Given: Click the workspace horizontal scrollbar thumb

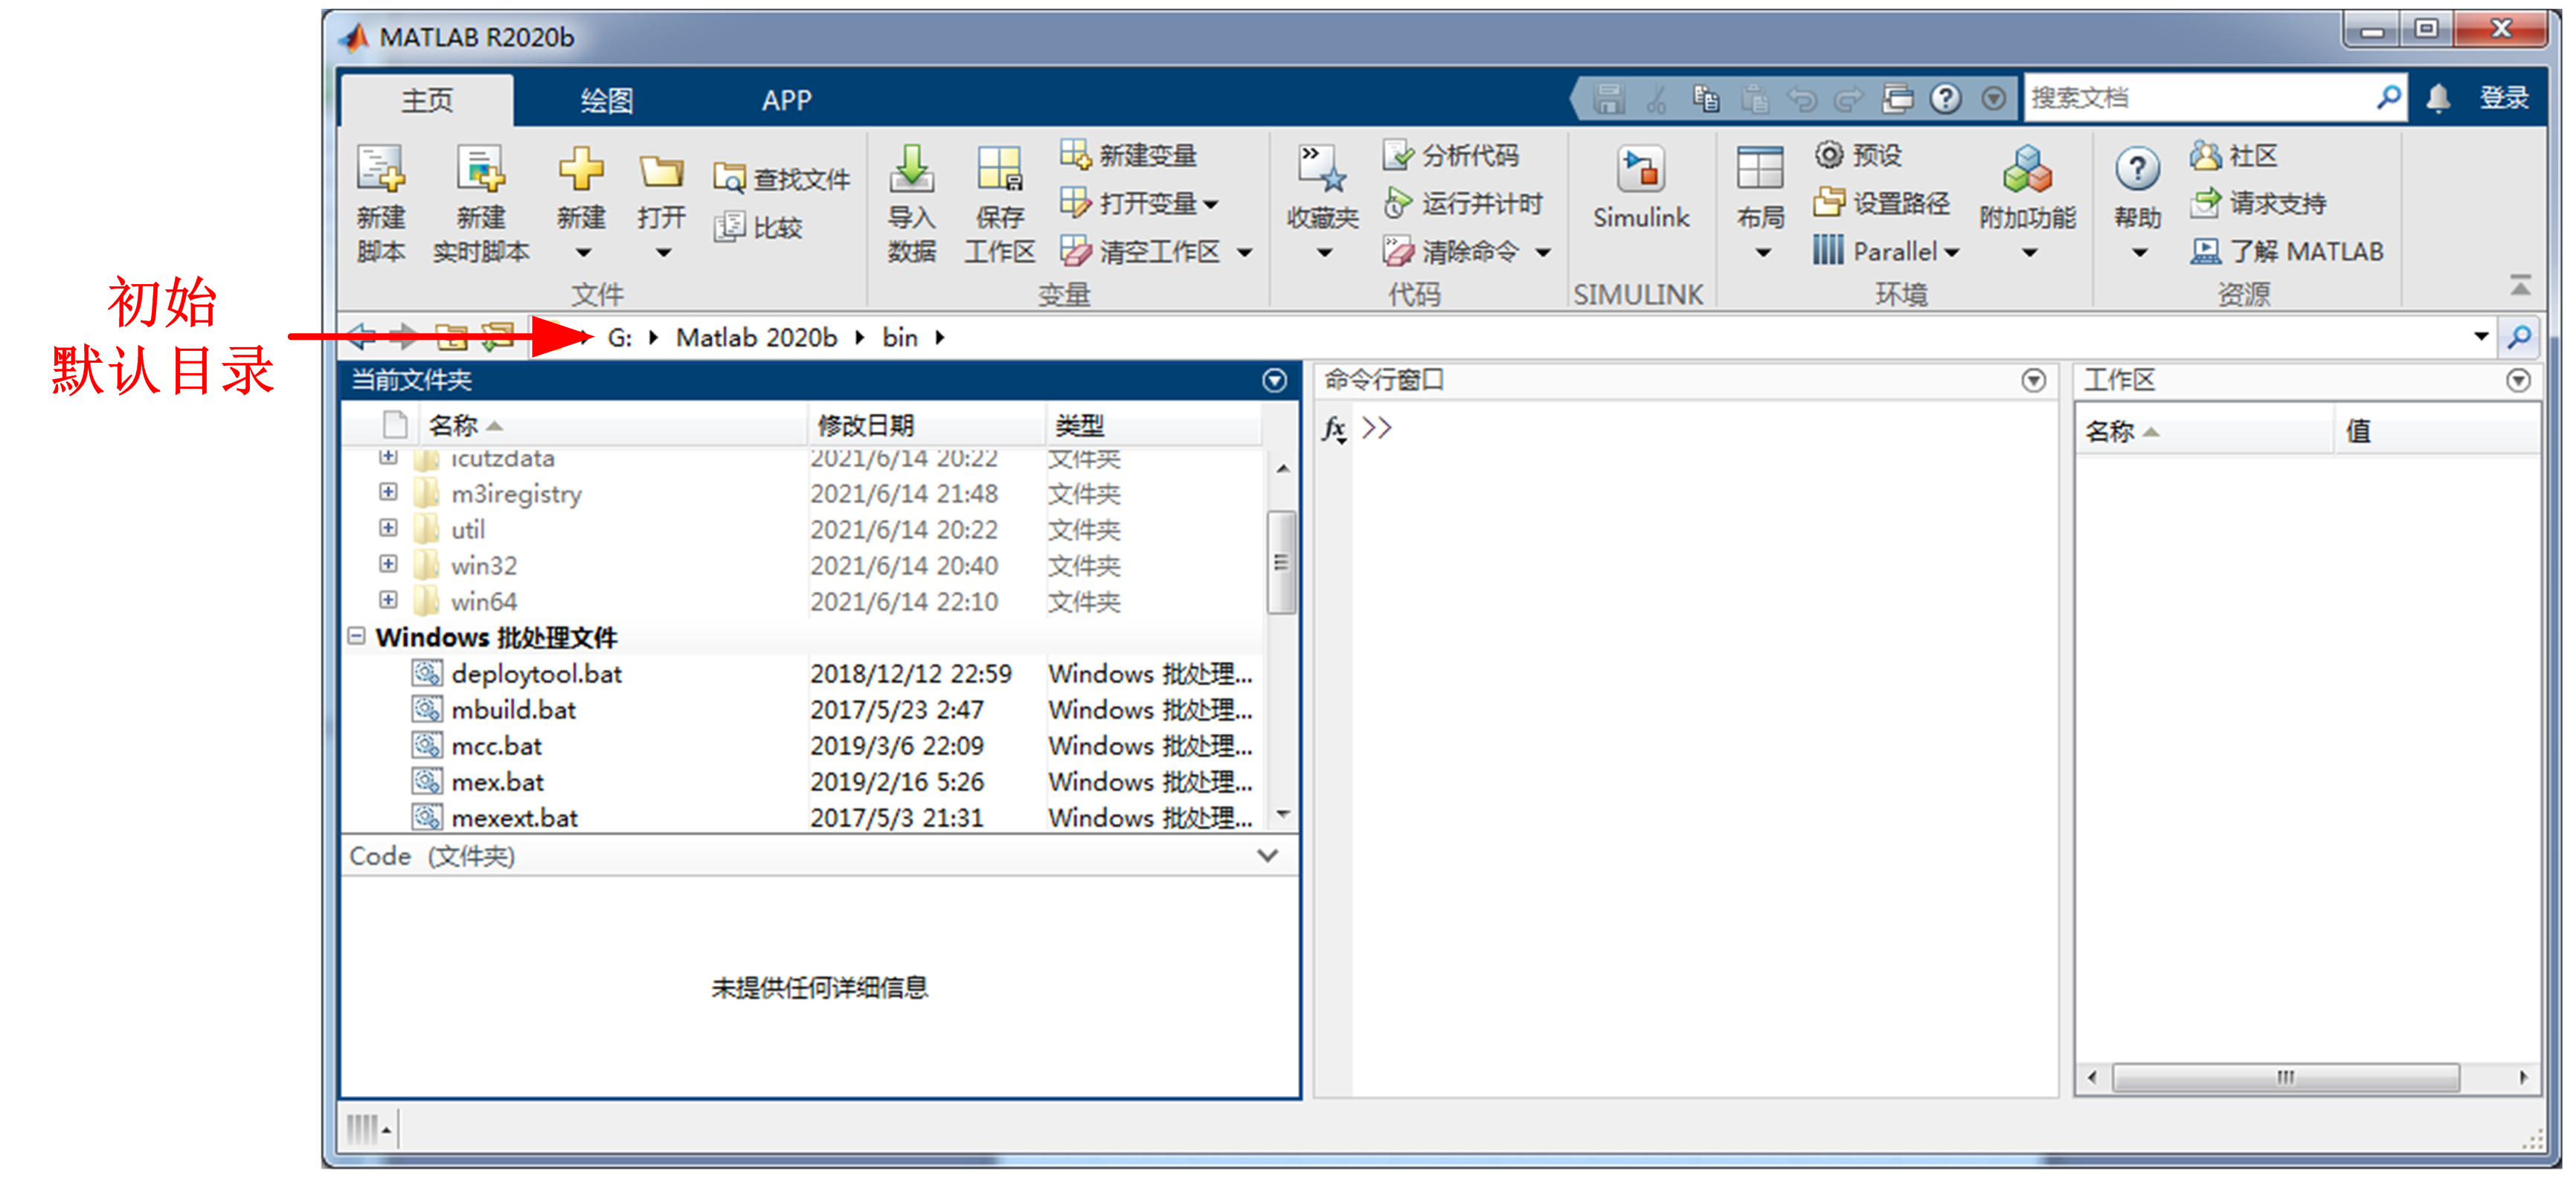Looking at the screenshot, I should (2285, 1077).
